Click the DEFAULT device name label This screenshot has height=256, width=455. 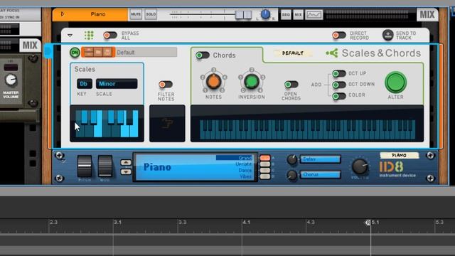coord(292,53)
